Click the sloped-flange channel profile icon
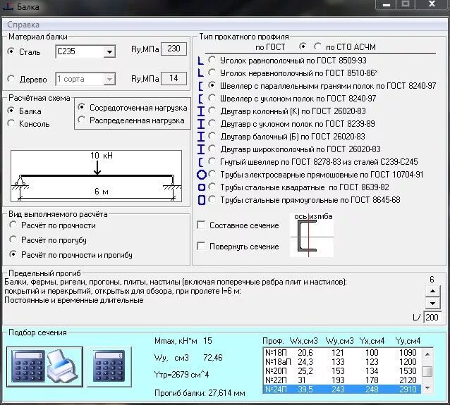This screenshot has width=450, height=405. coord(201,99)
